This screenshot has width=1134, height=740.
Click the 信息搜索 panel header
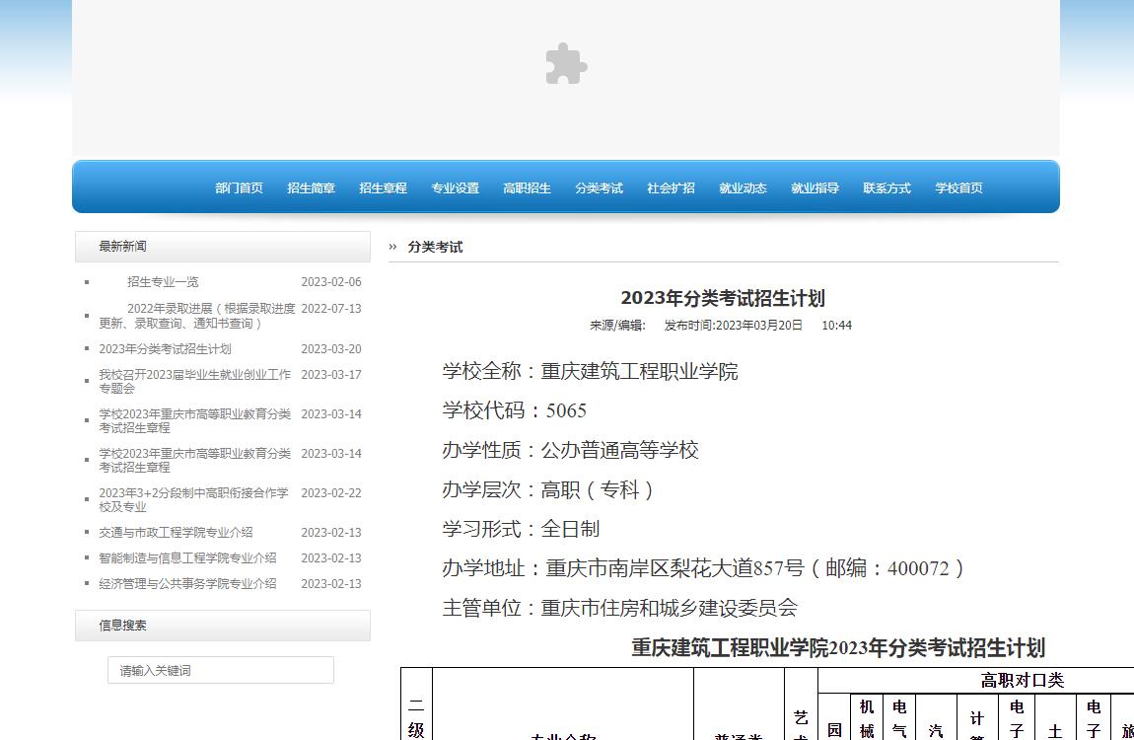tap(223, 626)
